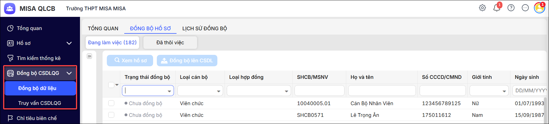The image size is (549, 124).
Task: Switch to the Đã thôi việc tab
Action: tap(170, 43)
